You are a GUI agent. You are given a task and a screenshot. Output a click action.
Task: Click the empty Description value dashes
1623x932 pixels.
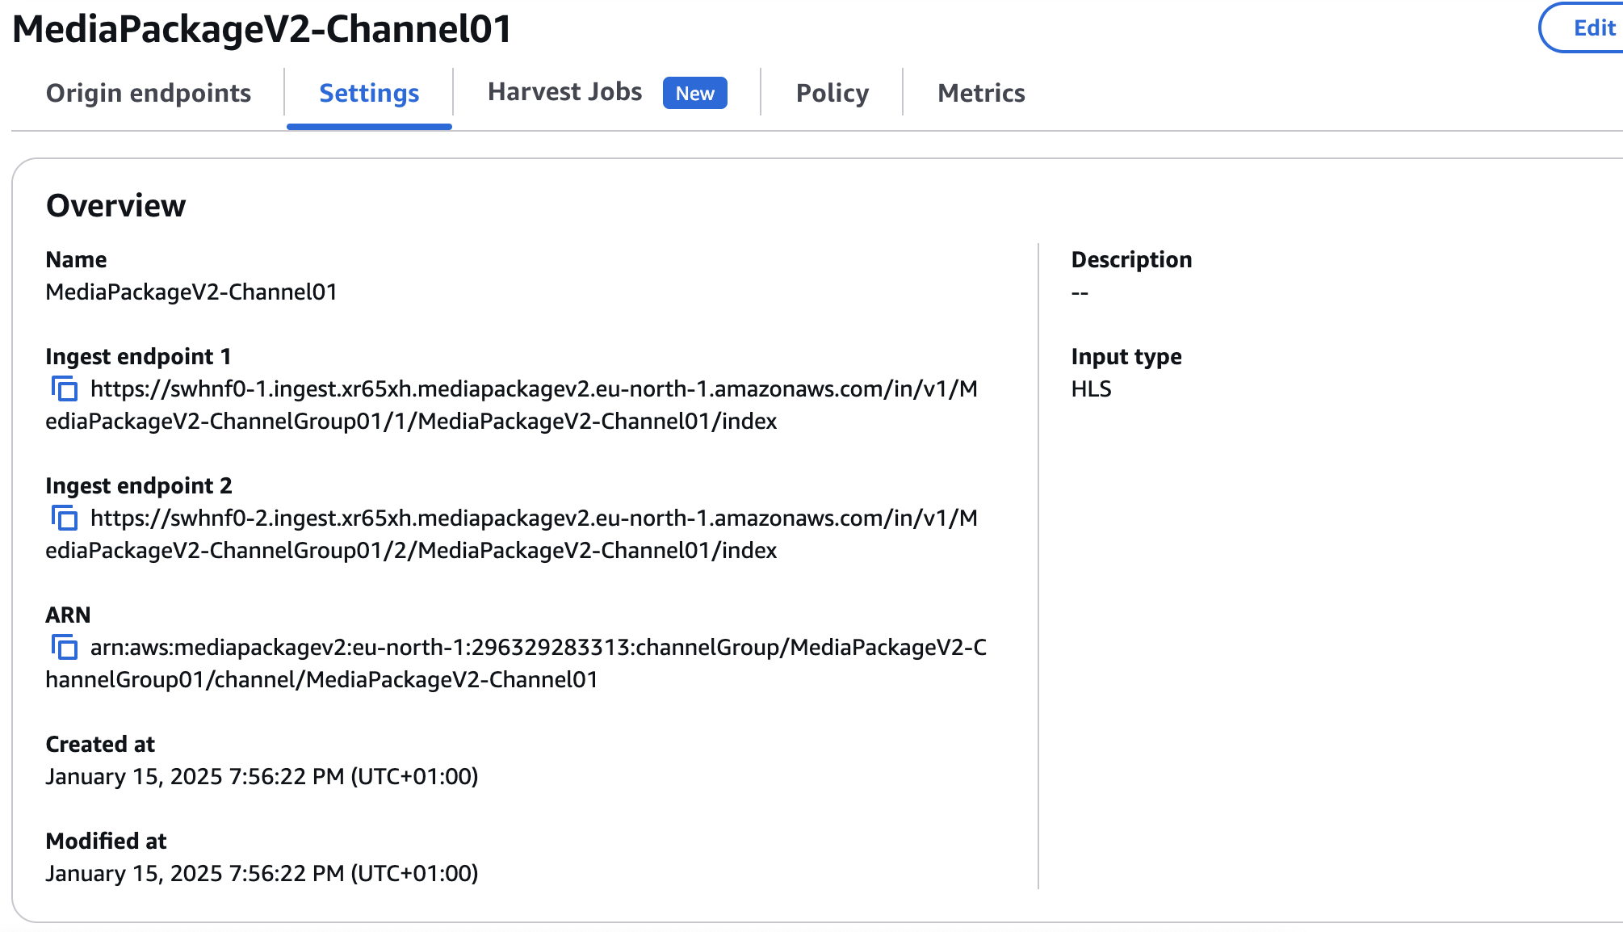(1080, 292)
